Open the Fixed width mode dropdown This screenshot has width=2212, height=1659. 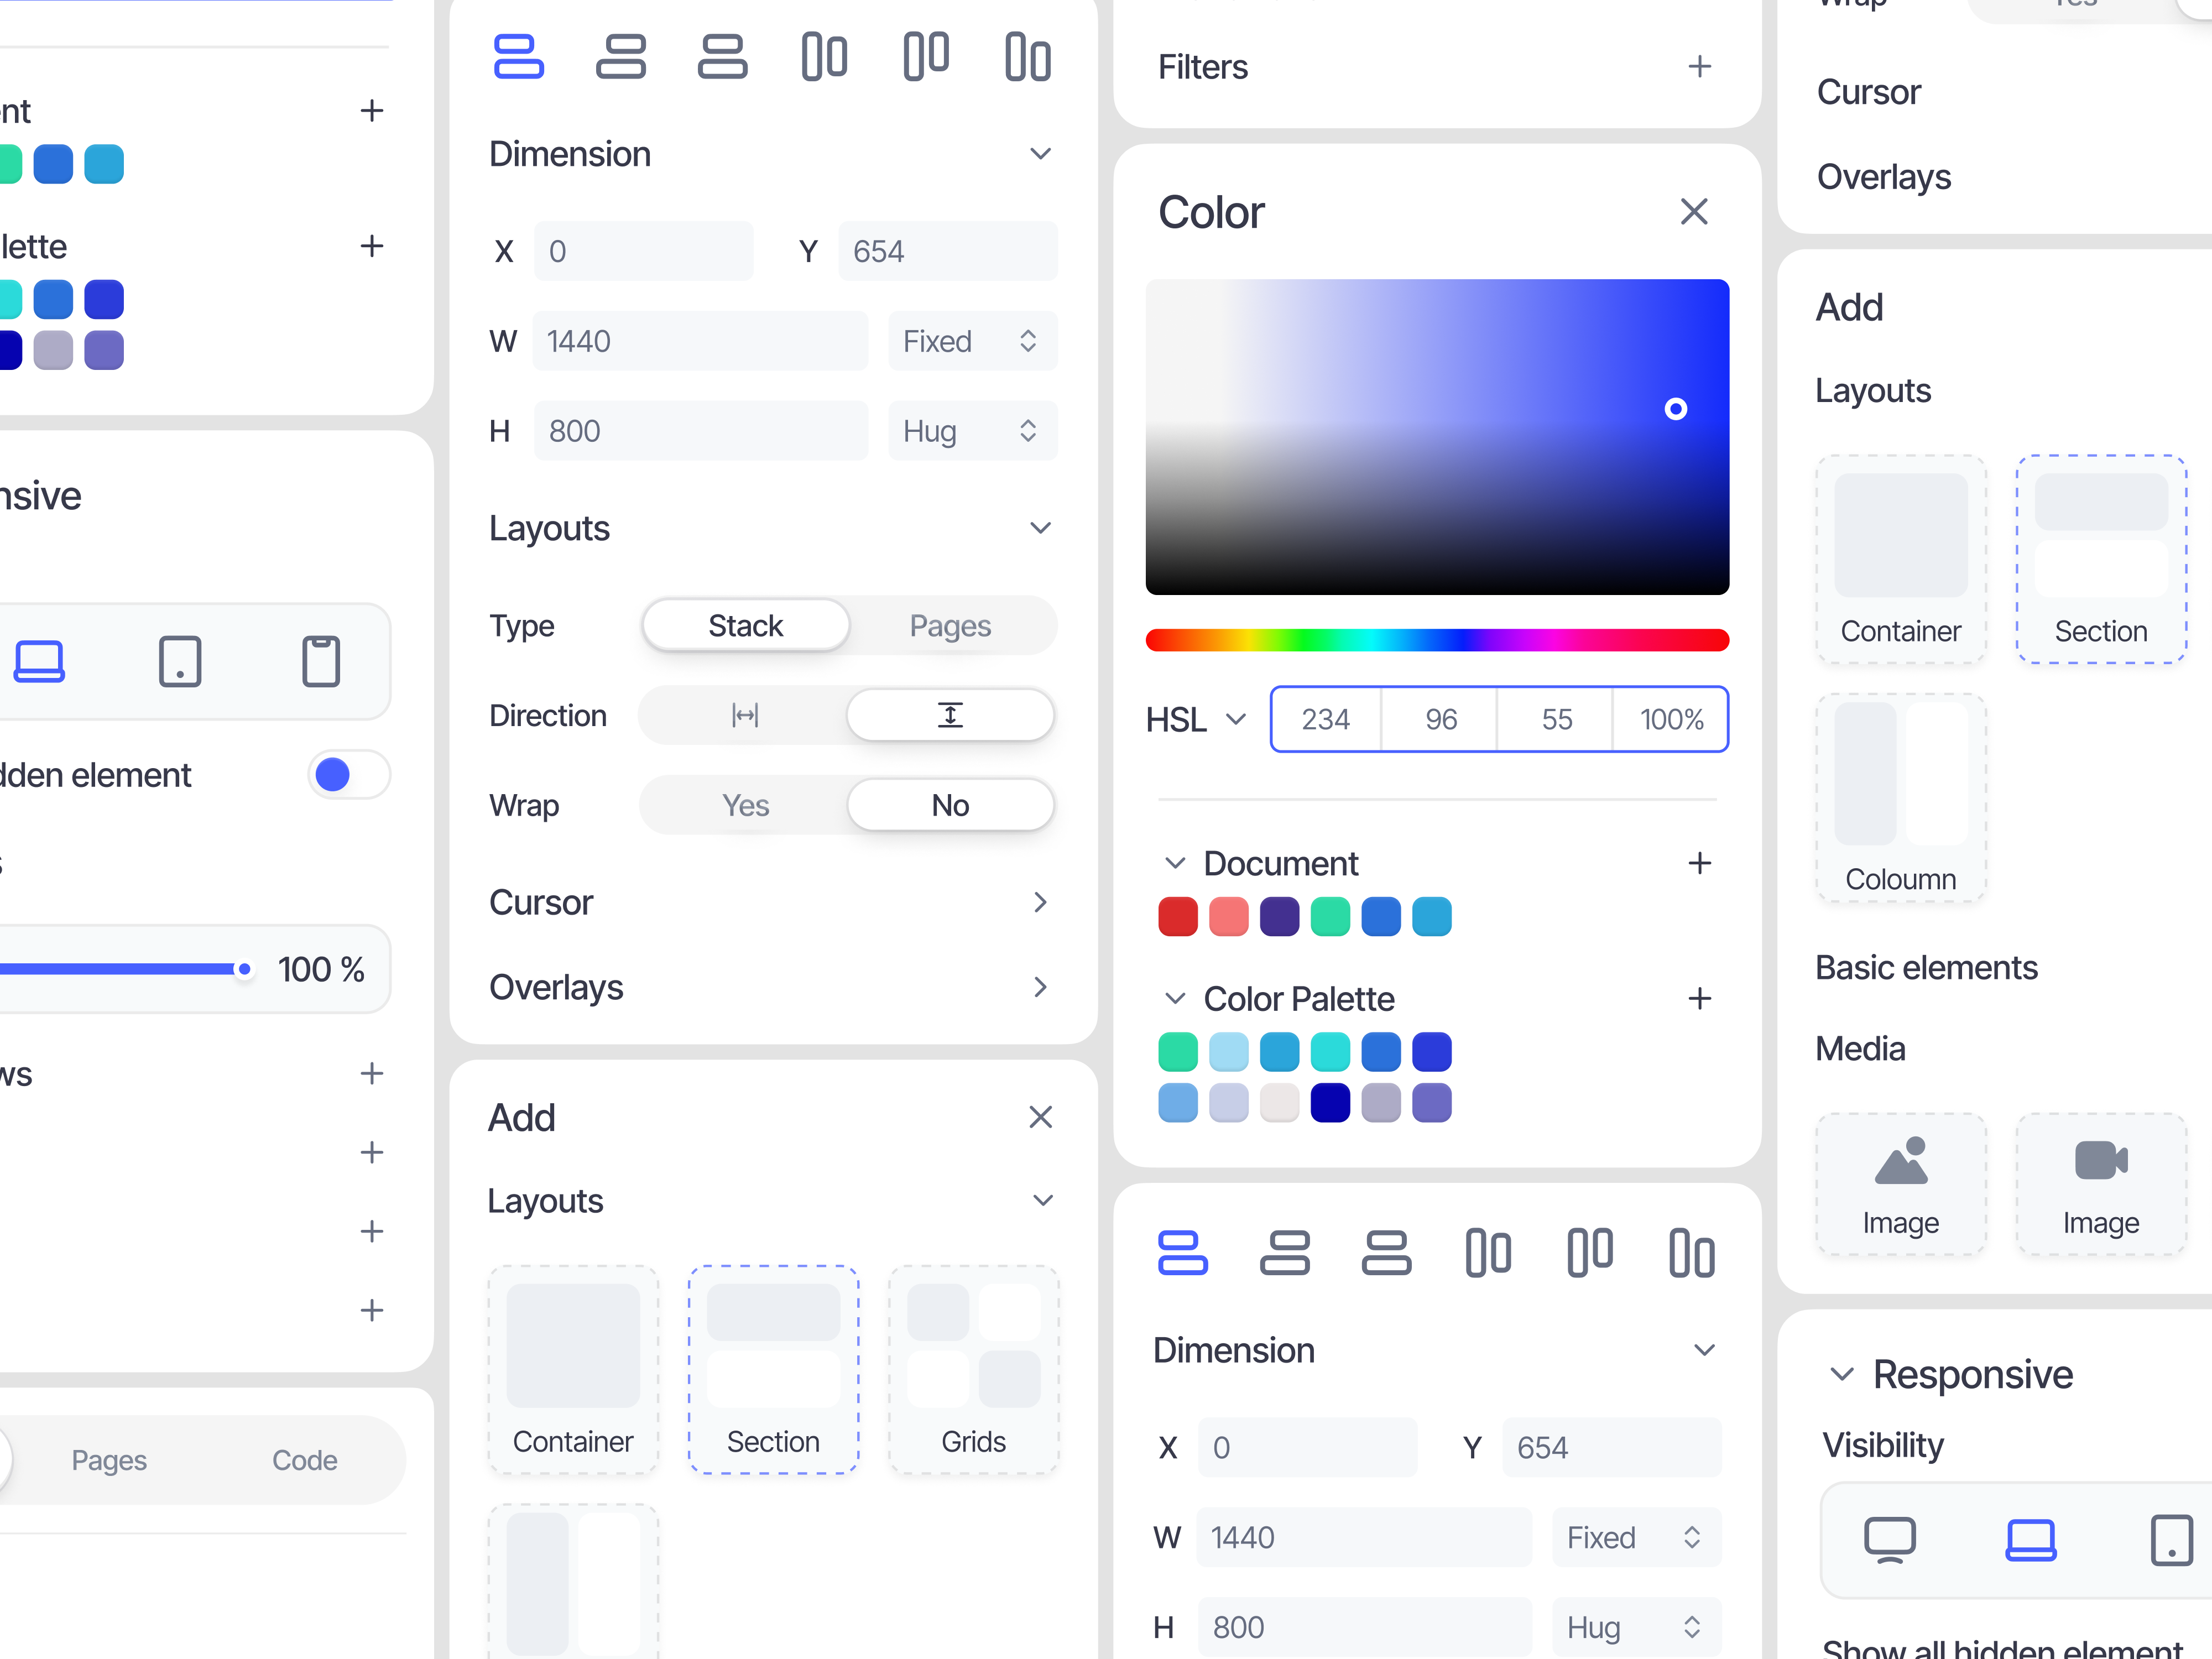[971, 341]
